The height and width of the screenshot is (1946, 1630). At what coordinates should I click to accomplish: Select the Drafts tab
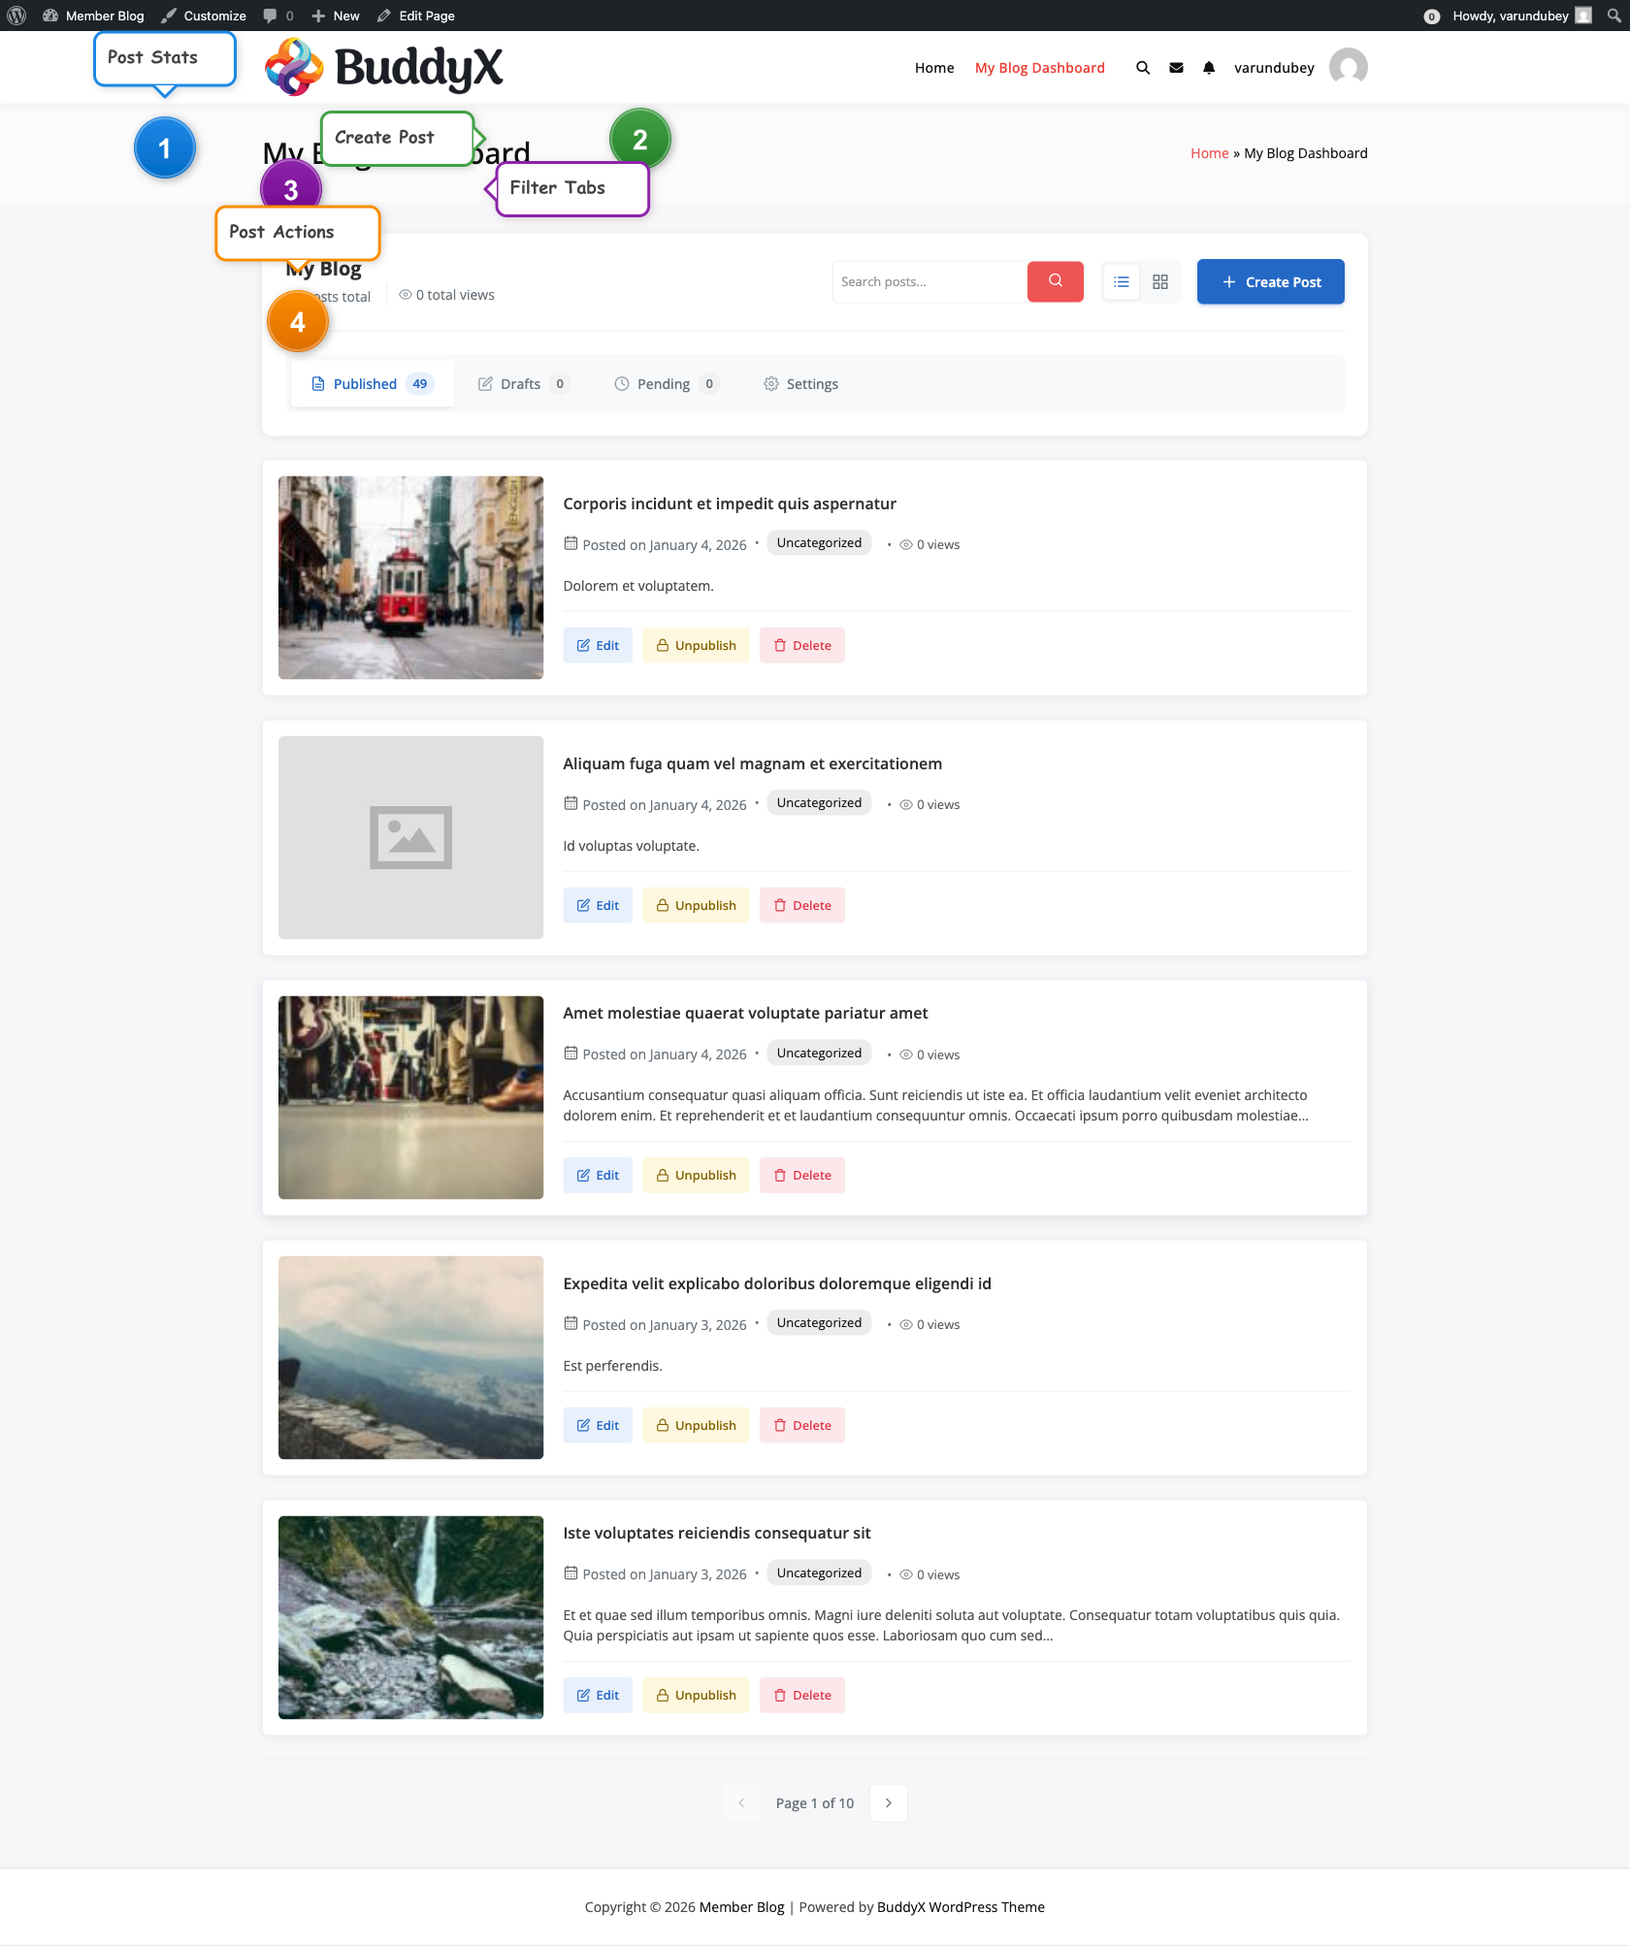(523, 384)
